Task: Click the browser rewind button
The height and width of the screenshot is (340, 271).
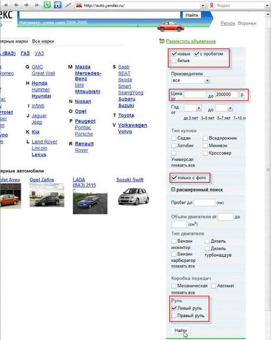Action: [6, 5]
